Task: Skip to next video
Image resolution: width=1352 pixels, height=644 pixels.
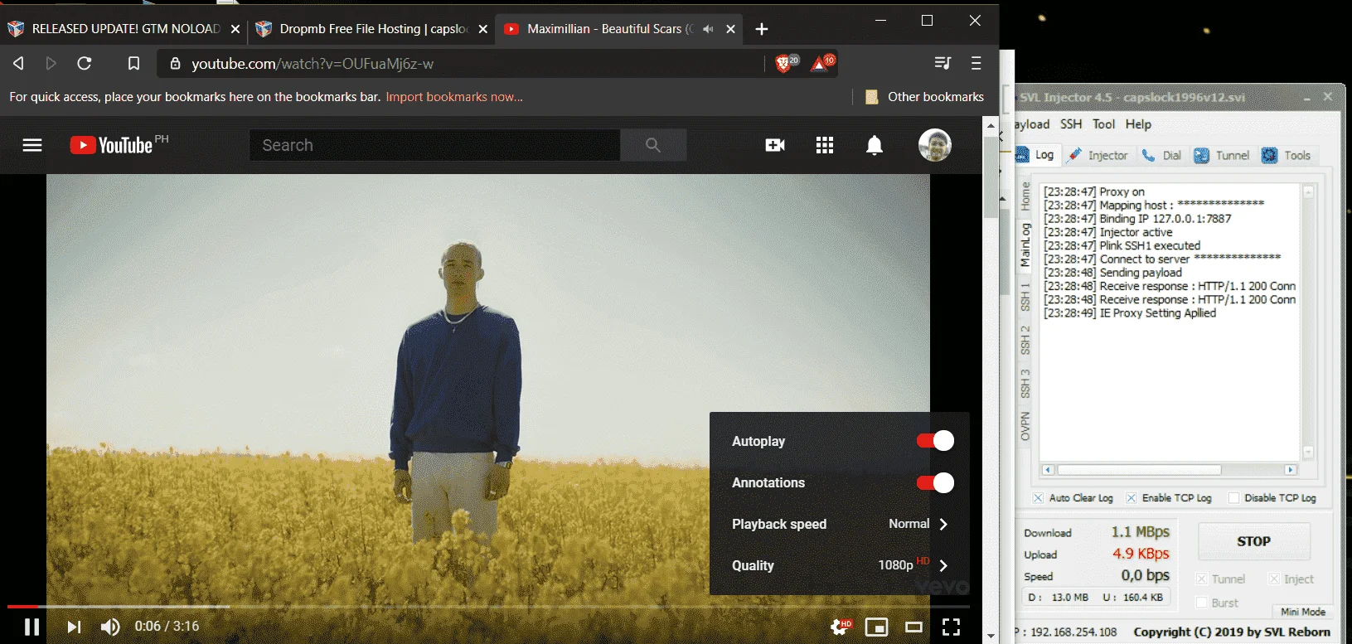Action: (74, 627)
